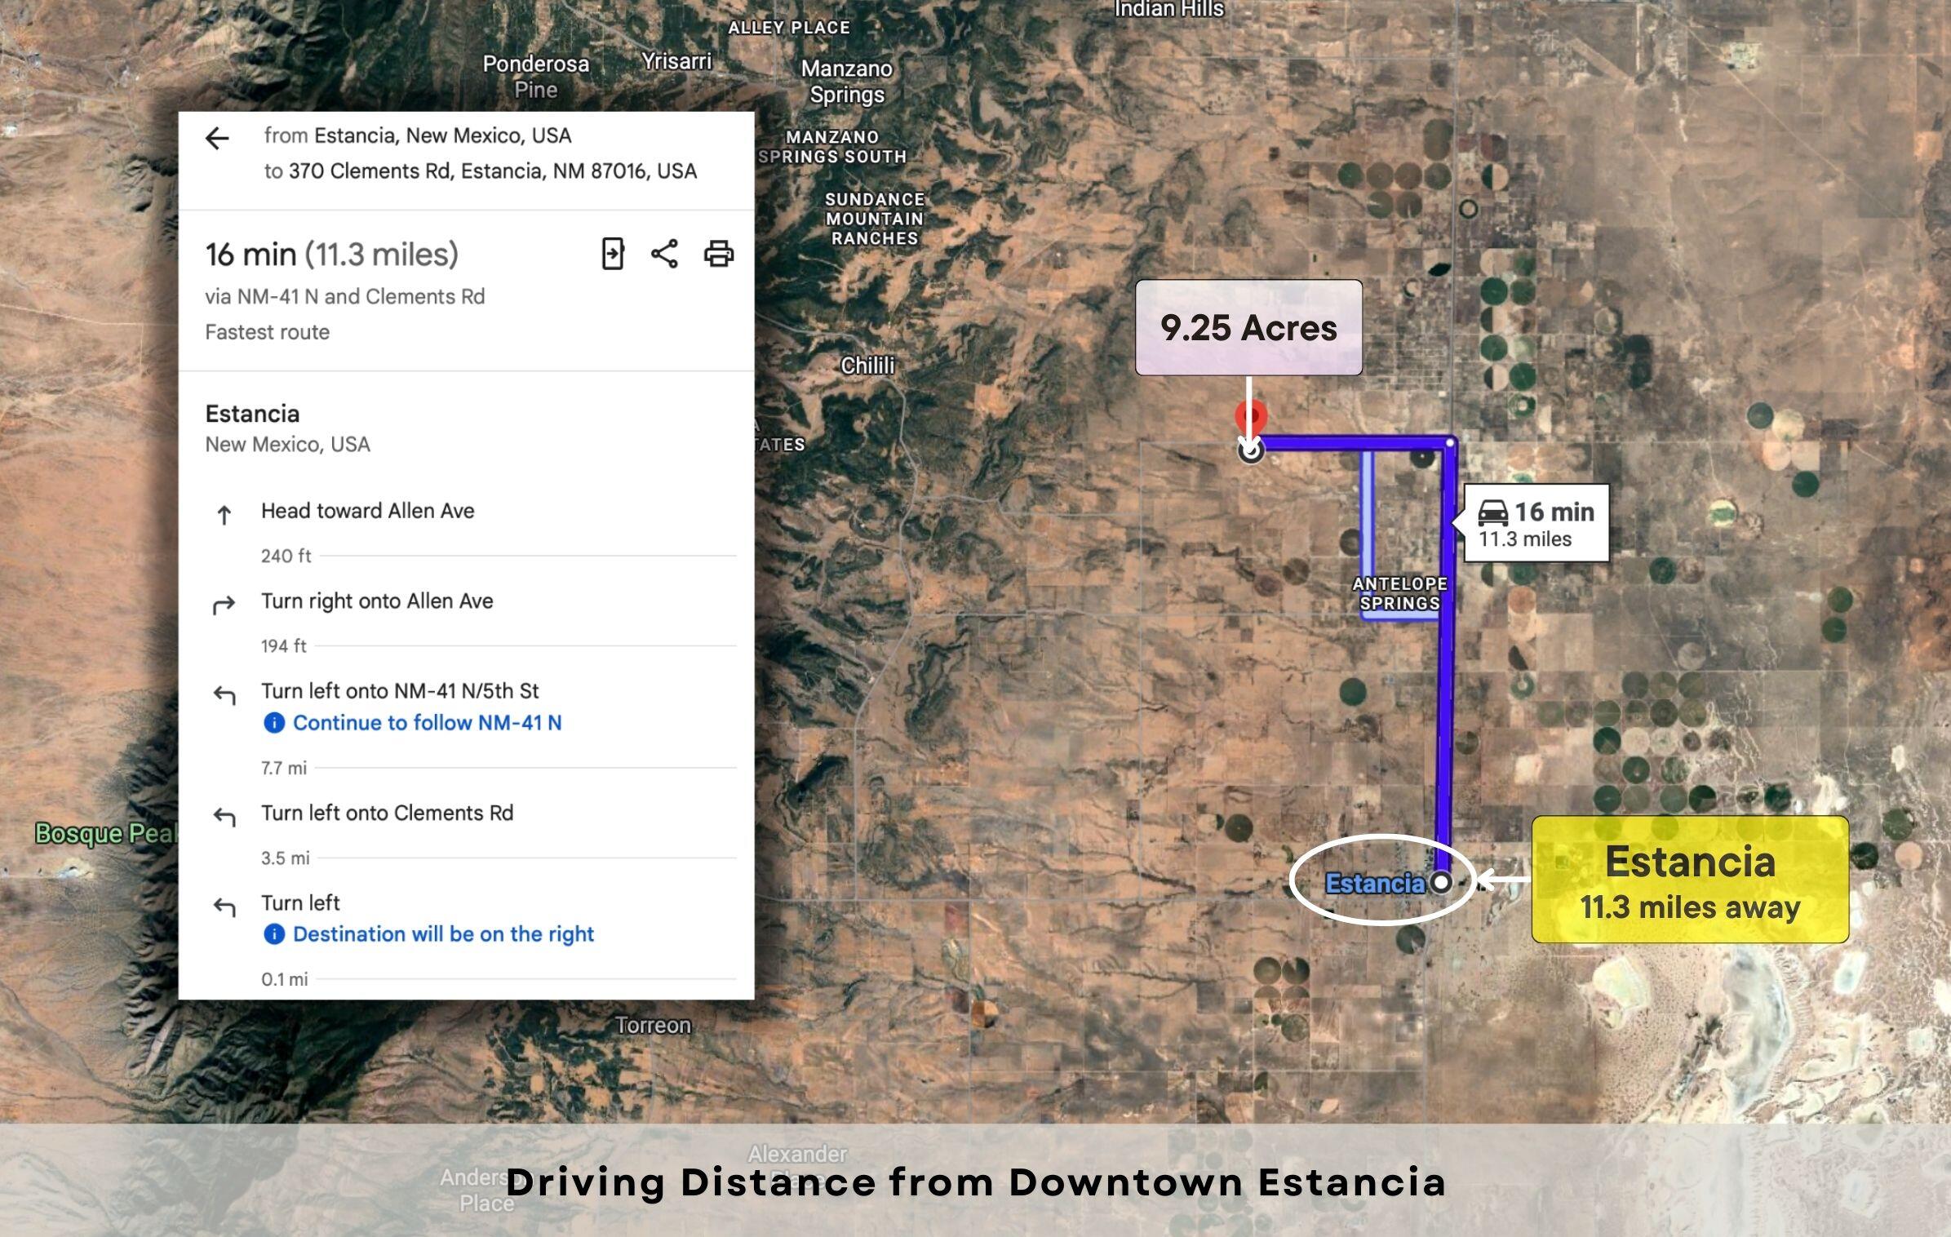Click the Estancia origin circle marker
The image size is (1951, 1237).
(1441, 882)
